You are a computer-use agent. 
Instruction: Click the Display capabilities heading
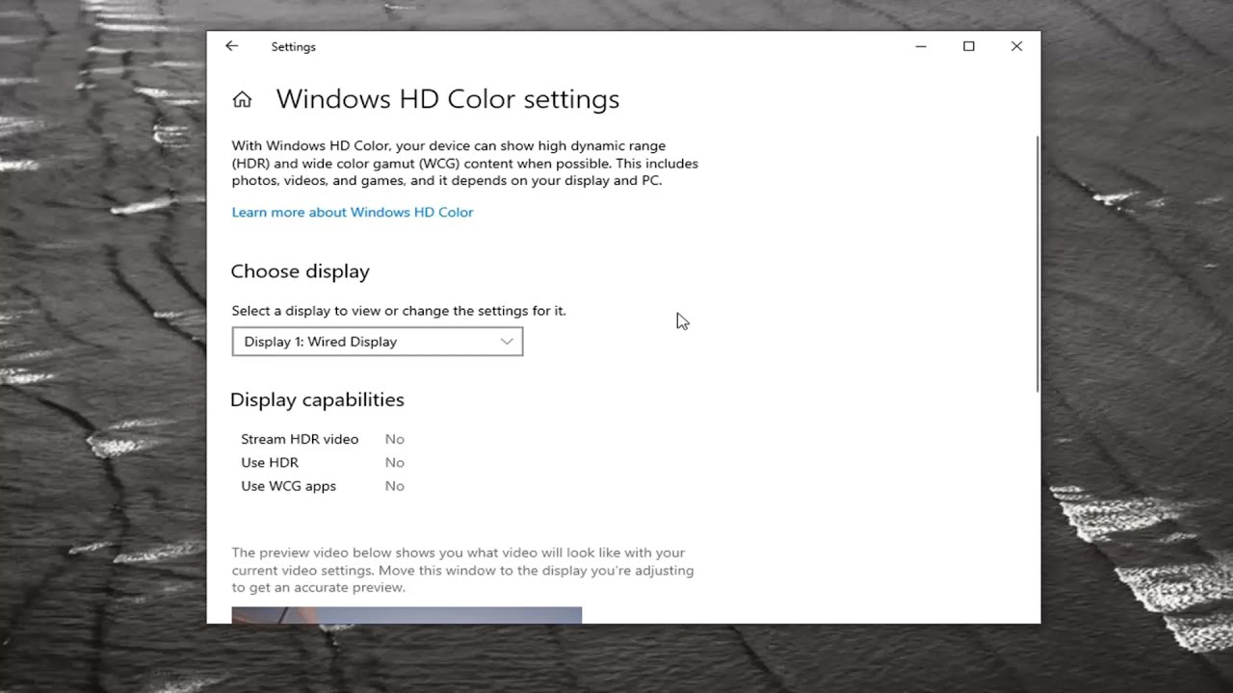[x=317, y=399]
